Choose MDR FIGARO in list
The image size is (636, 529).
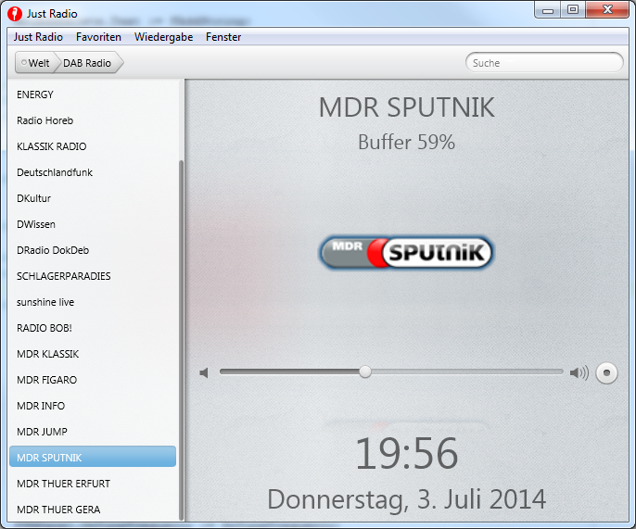point(93,380)
